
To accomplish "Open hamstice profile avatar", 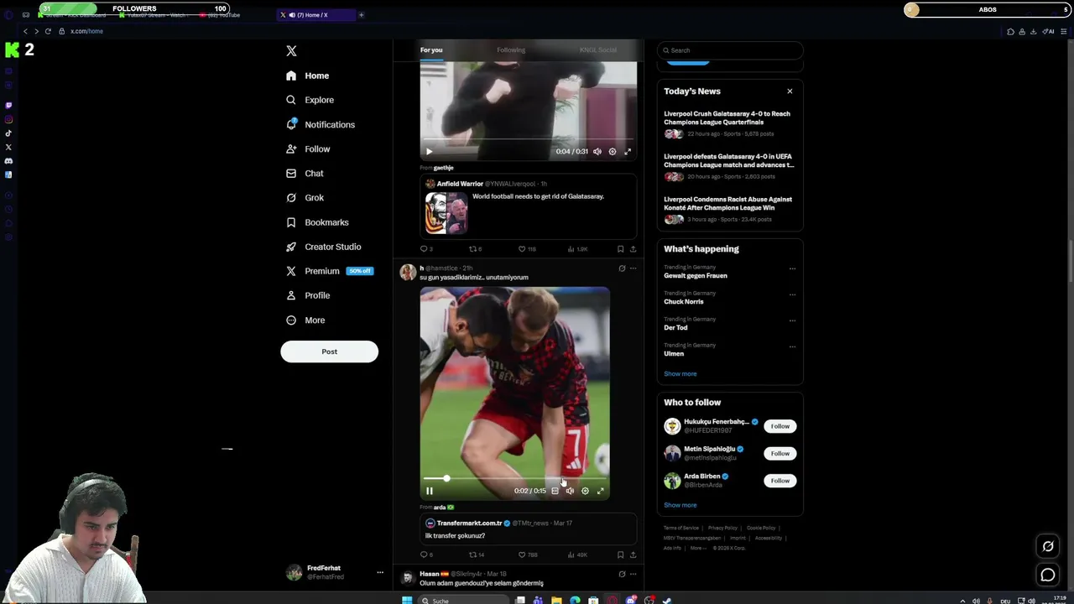I will [407, 272].
